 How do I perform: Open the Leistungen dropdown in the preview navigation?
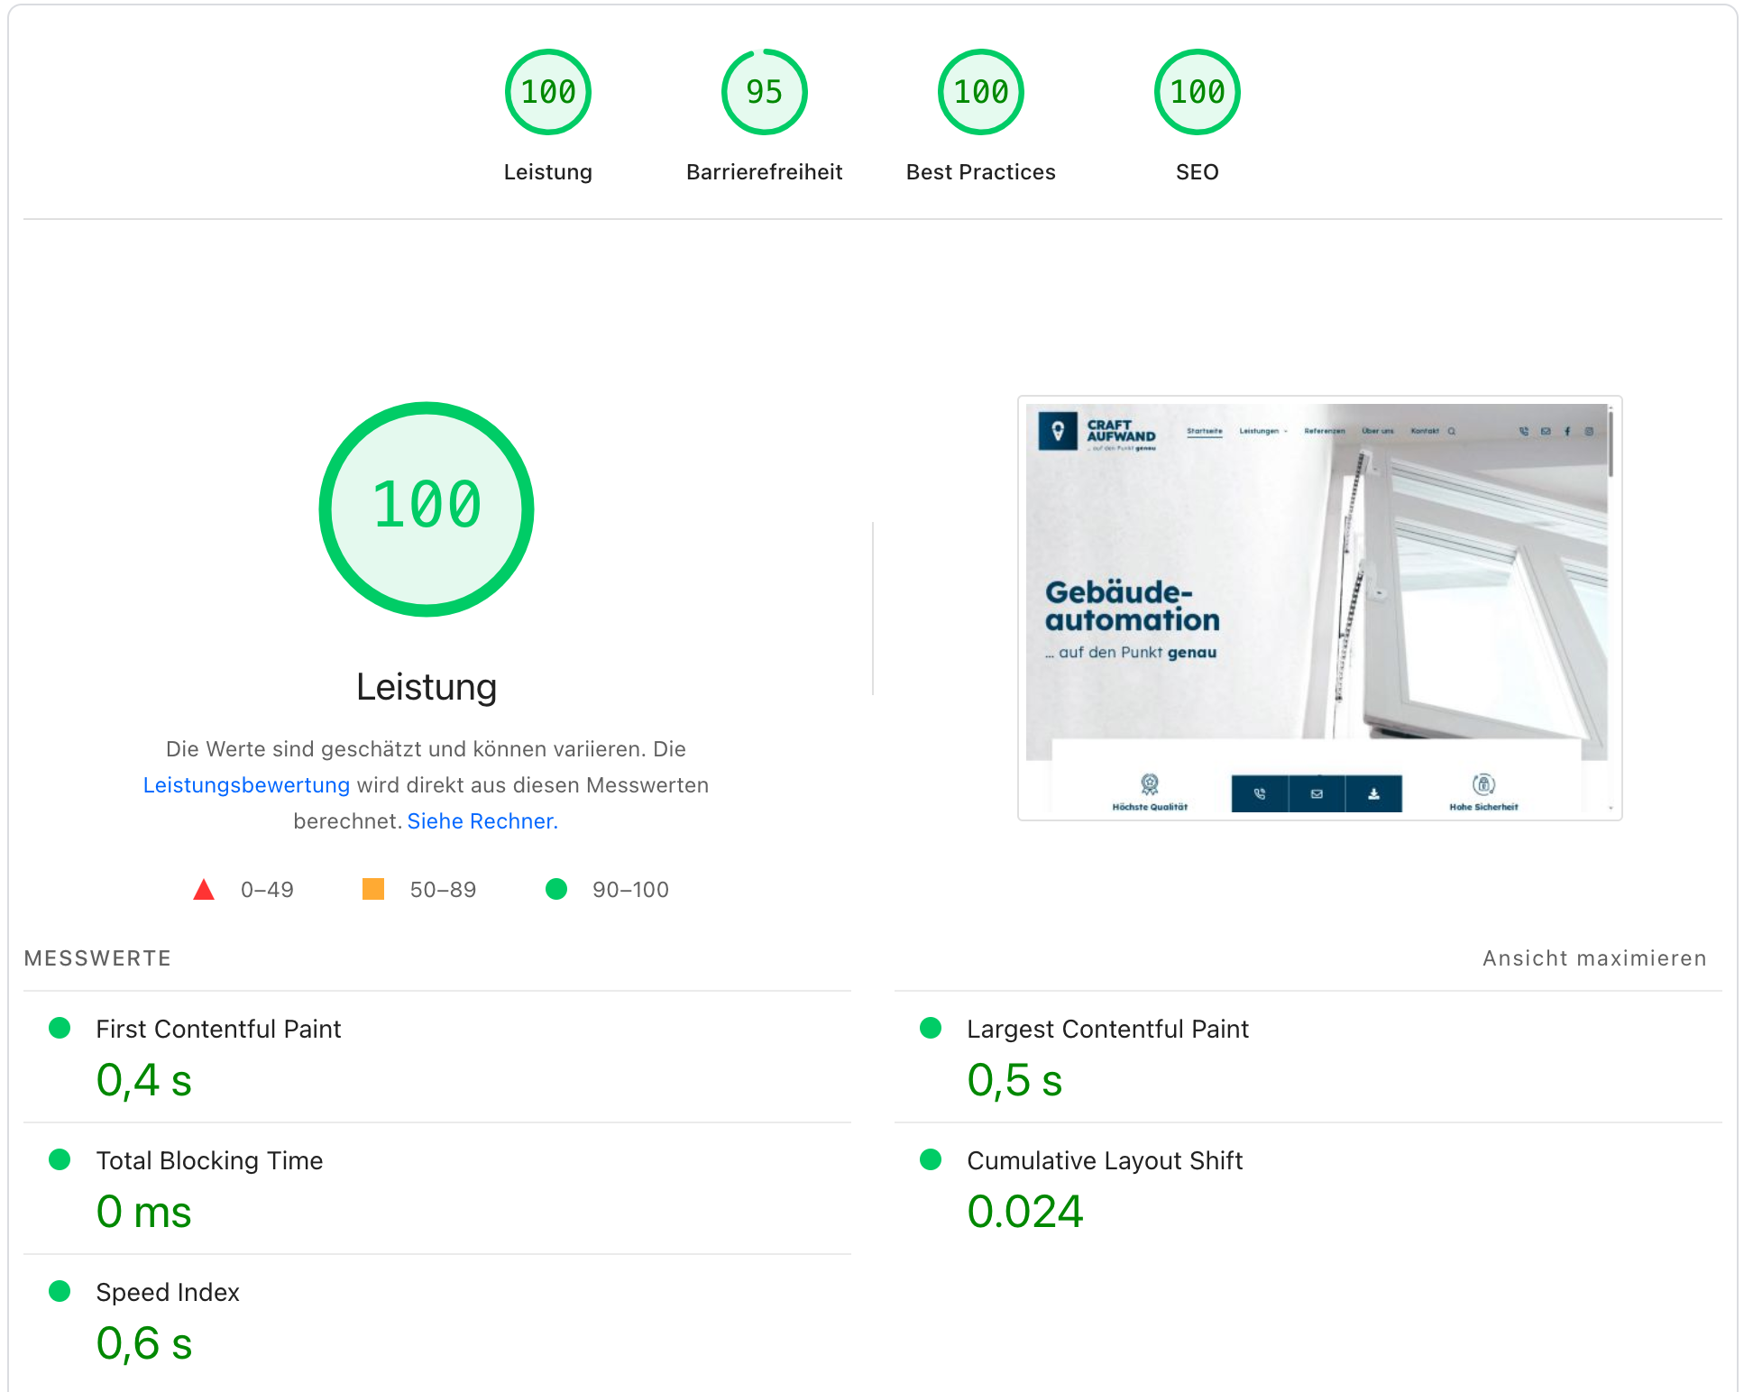pyautogui.click(x=1261, y=431)
